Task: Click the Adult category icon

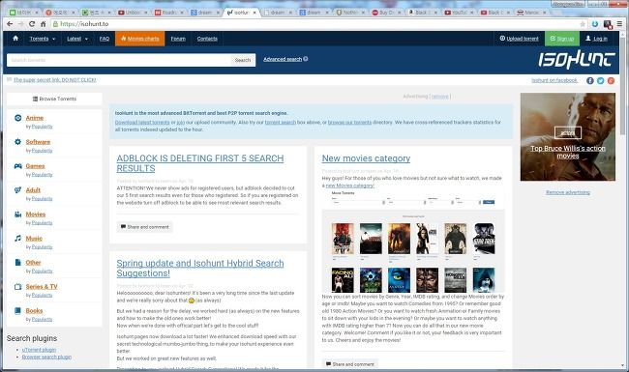Action: pos(17,189)
